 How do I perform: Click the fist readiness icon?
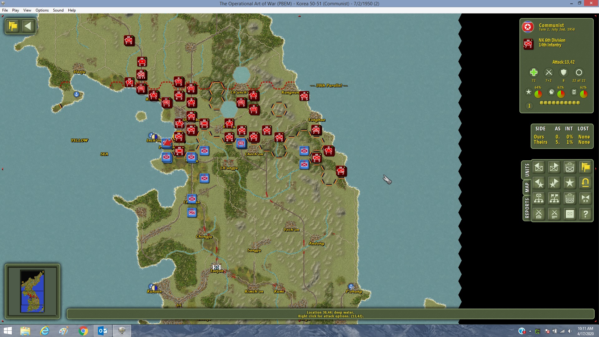click(x=552, y=92)
